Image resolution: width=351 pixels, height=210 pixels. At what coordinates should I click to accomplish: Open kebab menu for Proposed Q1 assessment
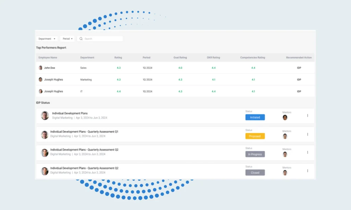307,134
